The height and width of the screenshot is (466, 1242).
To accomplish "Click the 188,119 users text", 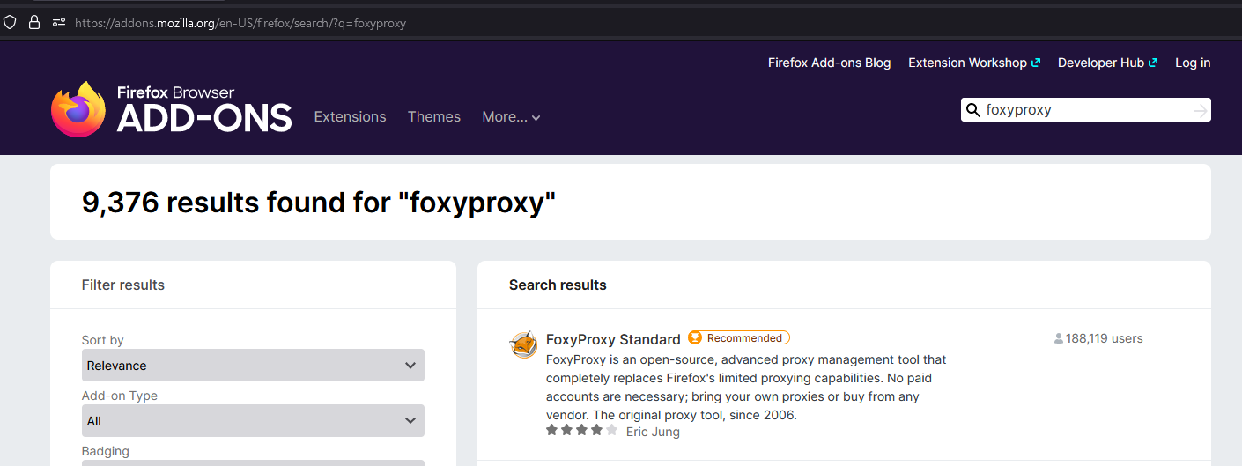I will coord(1104,338).
